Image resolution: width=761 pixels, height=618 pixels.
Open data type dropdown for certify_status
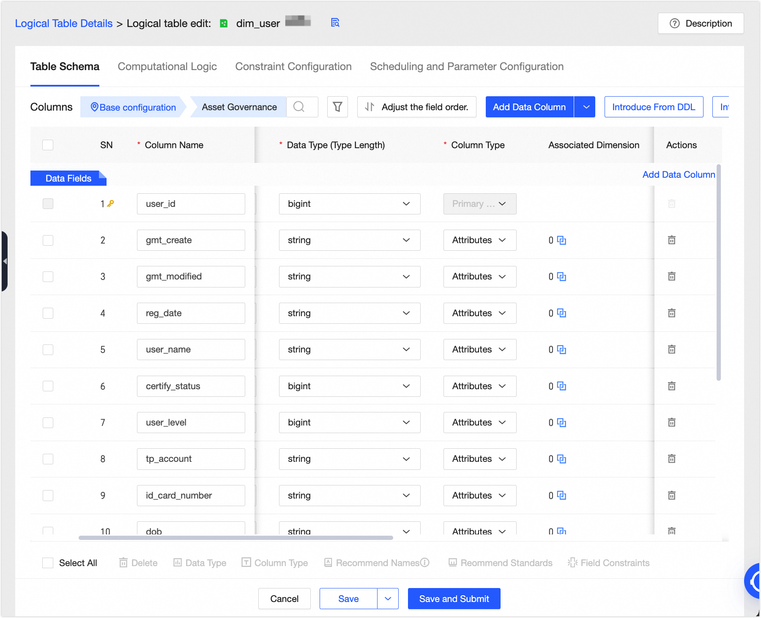(350, 386)
